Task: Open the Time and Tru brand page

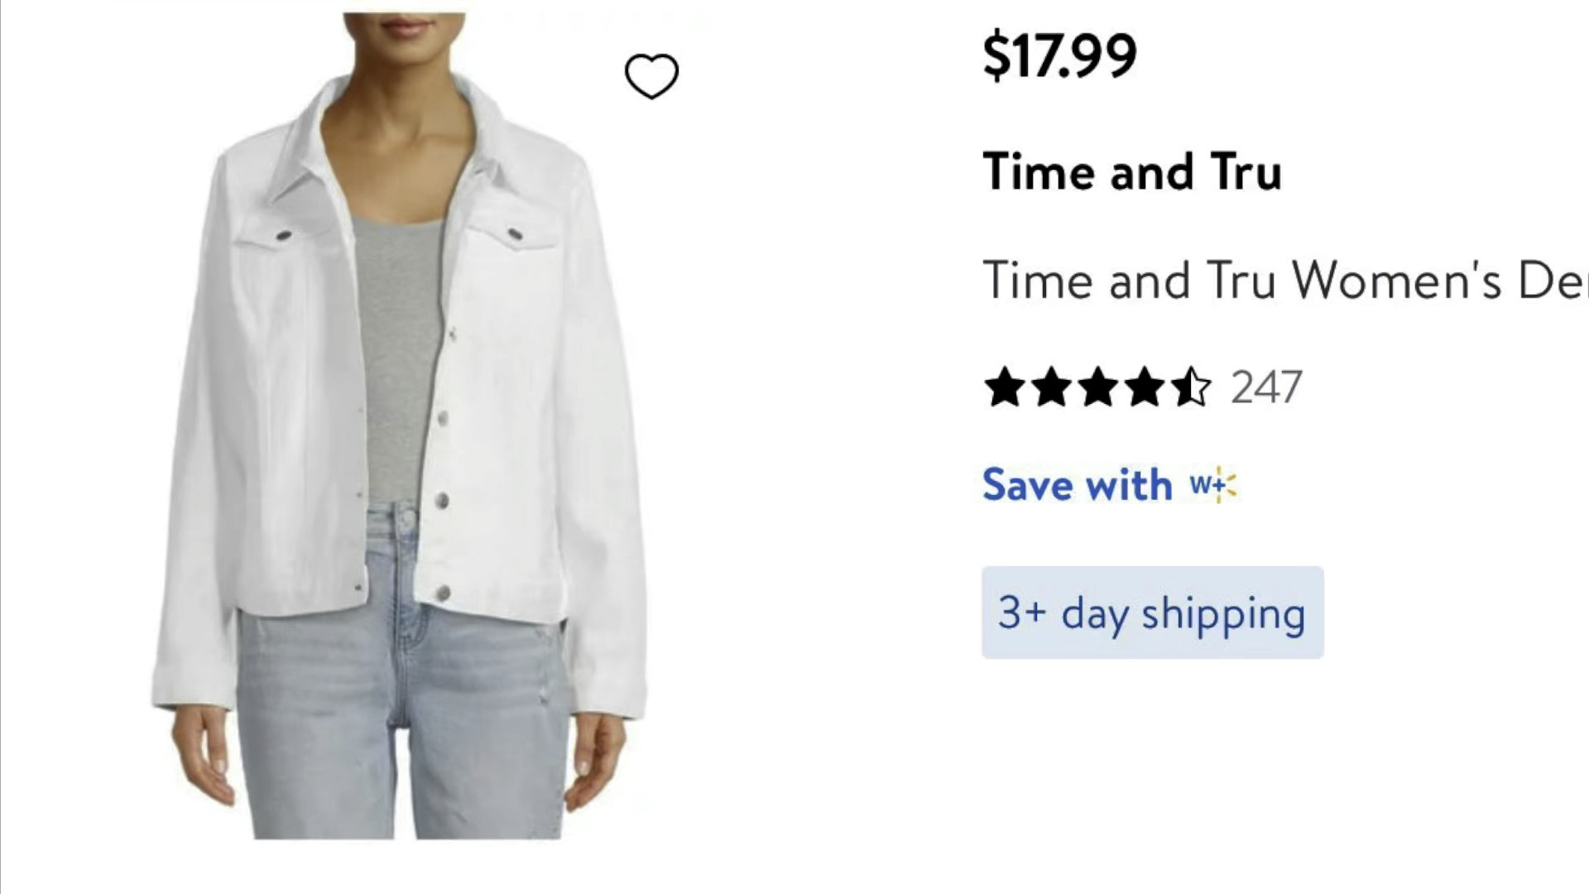Action: 1132,172
